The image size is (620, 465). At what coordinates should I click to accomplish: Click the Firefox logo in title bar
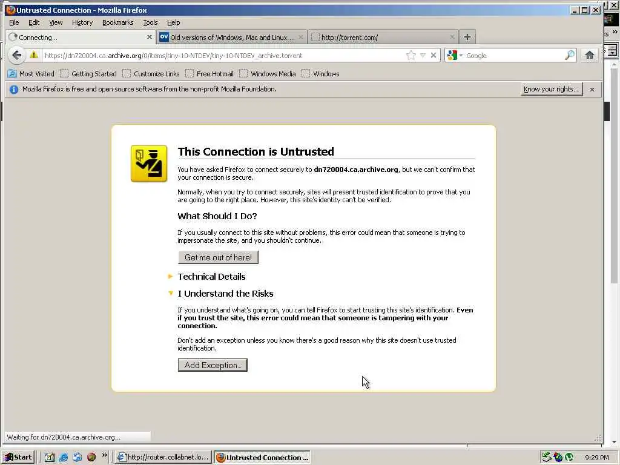tap(10, 10)
